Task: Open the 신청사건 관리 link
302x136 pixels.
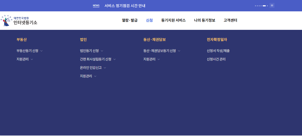Action: click(x=216, y=59)
